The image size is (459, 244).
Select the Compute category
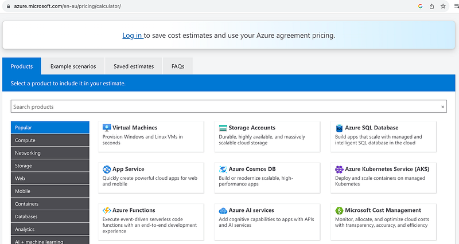(x=50, y=140)
